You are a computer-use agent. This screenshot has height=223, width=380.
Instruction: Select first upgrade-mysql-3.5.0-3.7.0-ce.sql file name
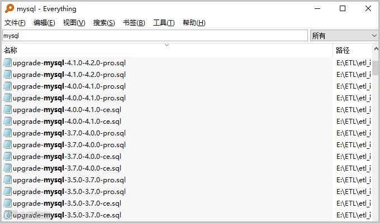[x=67, y=203]
